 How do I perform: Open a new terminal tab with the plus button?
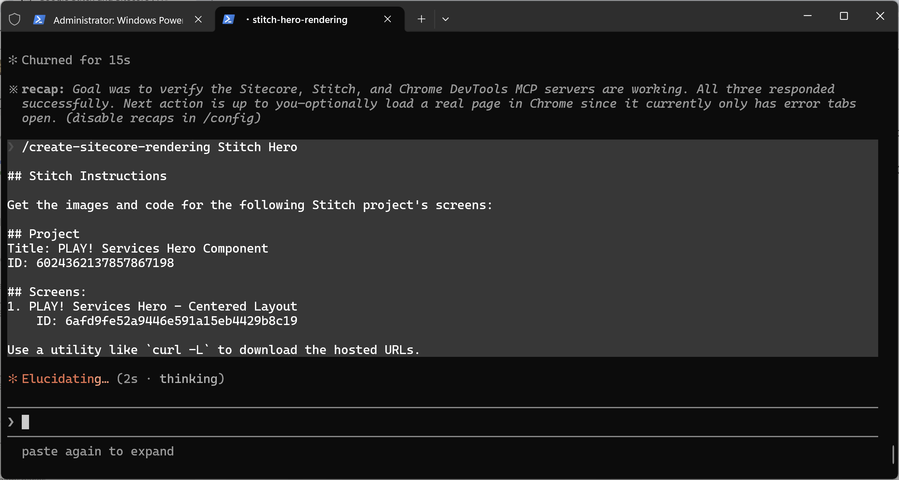(421, 19)
